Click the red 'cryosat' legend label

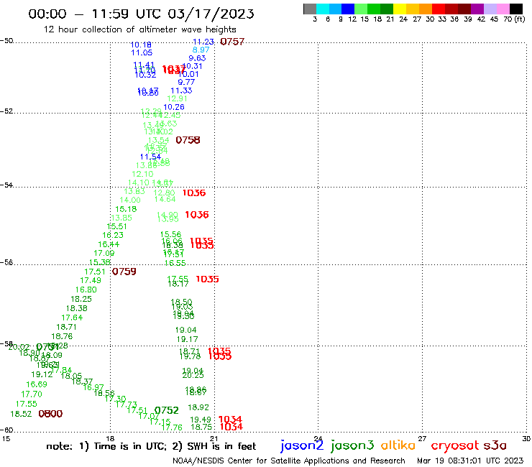455,445
